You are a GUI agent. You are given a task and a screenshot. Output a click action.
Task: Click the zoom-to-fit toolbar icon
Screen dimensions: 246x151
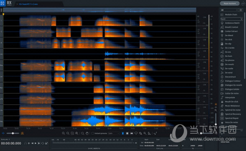[x=77, y=133]
